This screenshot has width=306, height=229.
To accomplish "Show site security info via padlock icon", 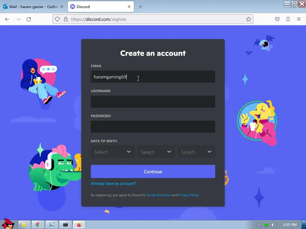I will pyautogui.click(x=66, y=19).
